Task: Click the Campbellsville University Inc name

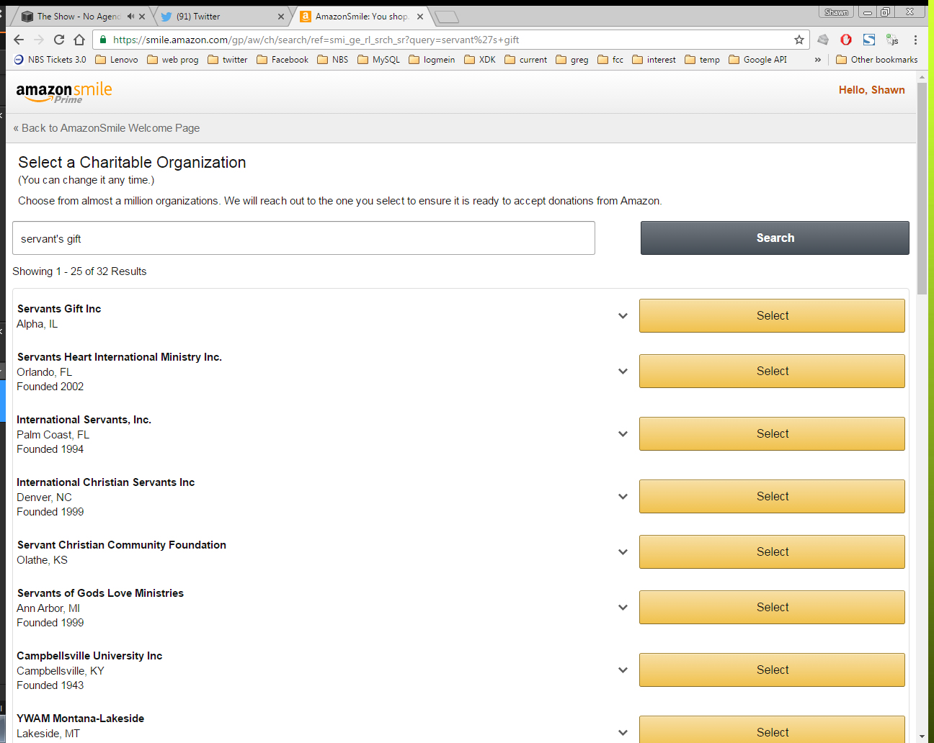Action: [89, 656]
